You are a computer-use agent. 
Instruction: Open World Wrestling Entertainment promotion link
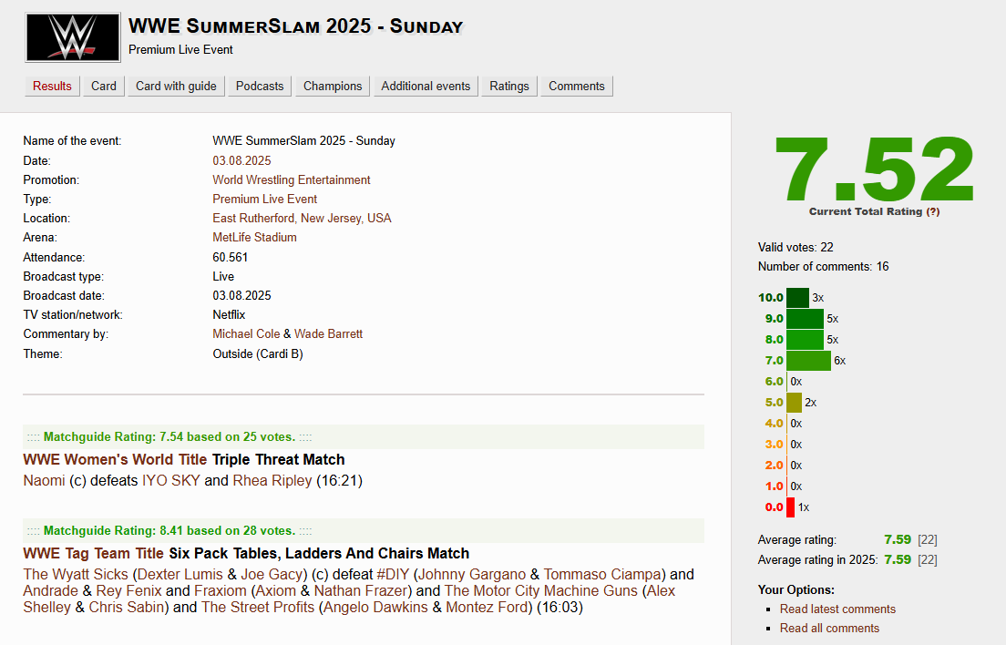292,179
